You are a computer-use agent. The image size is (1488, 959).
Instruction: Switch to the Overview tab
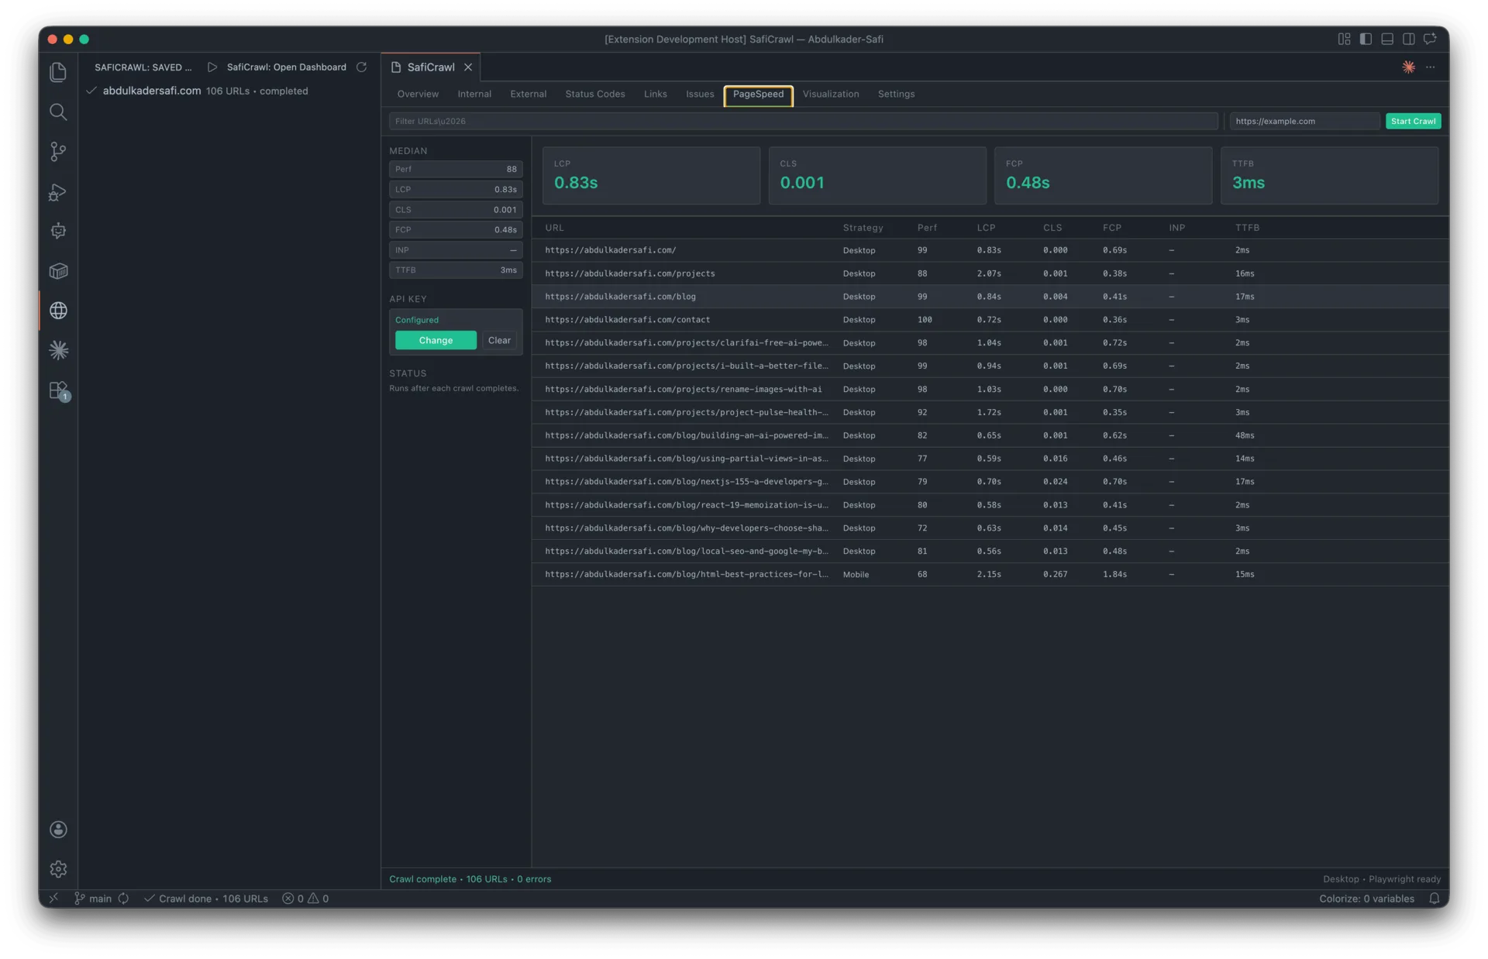[x=418, y=95]
